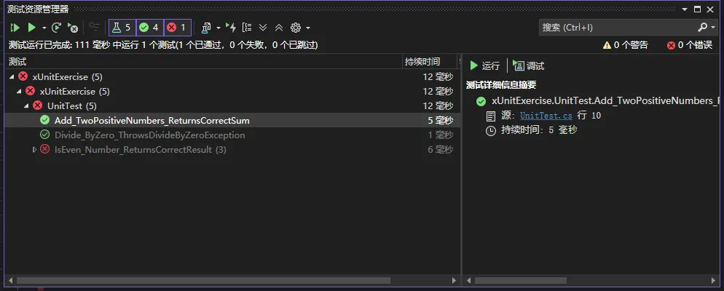
Task: Repeat the last test run
Action: (56, 28)
